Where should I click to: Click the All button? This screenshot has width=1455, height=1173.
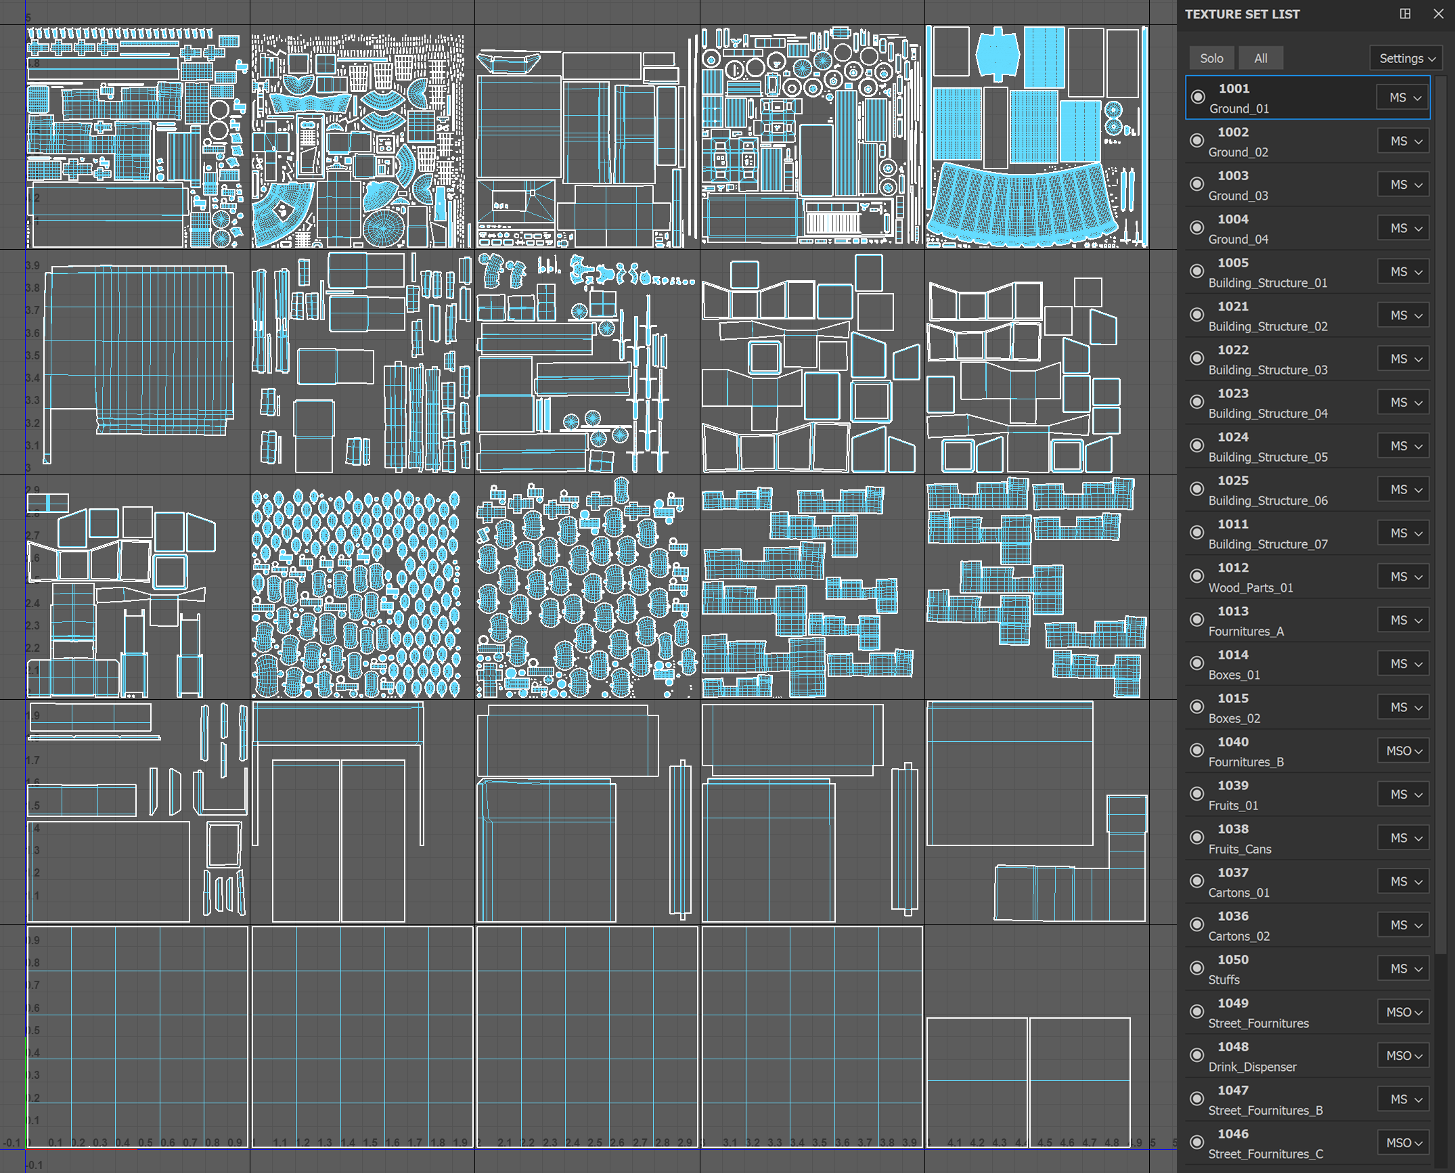point(1260,58)
